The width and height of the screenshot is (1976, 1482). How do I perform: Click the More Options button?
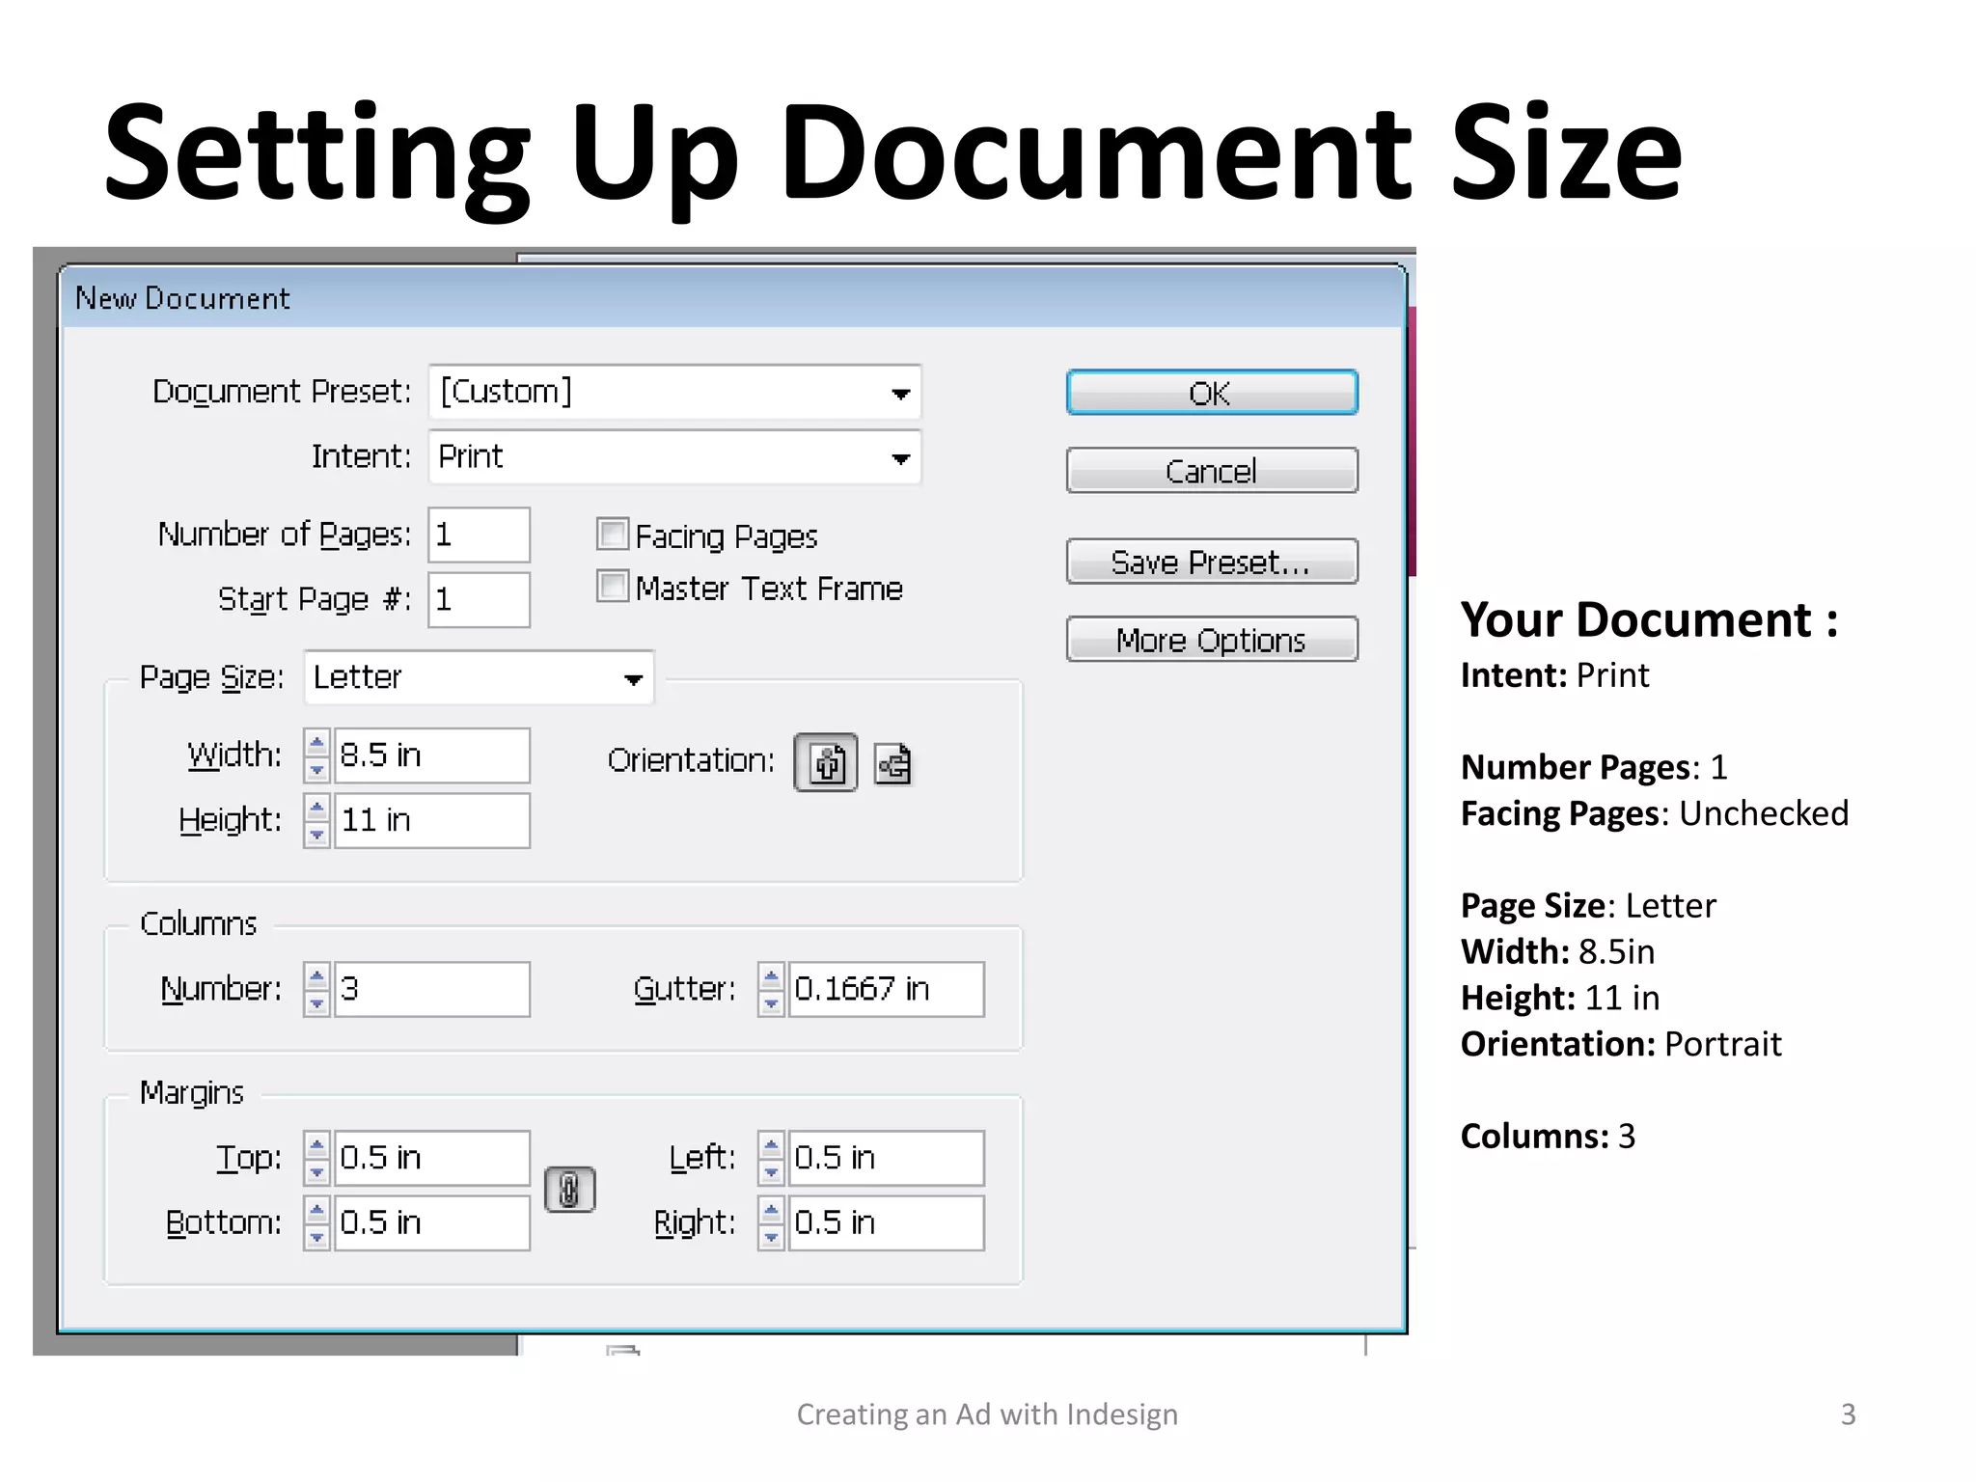click(1212, 639)
